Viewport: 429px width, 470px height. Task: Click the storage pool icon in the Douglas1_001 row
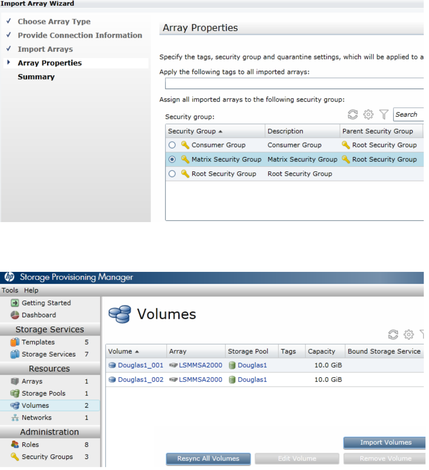(232, 365)
